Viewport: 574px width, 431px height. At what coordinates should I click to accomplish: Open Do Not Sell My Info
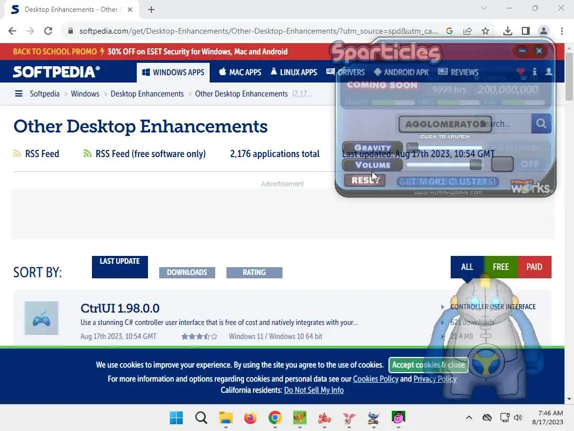[x=314, y=391]
